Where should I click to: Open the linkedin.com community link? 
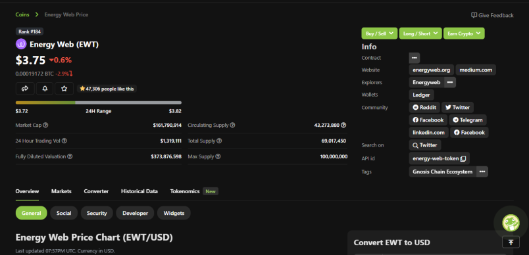[428, 132]
